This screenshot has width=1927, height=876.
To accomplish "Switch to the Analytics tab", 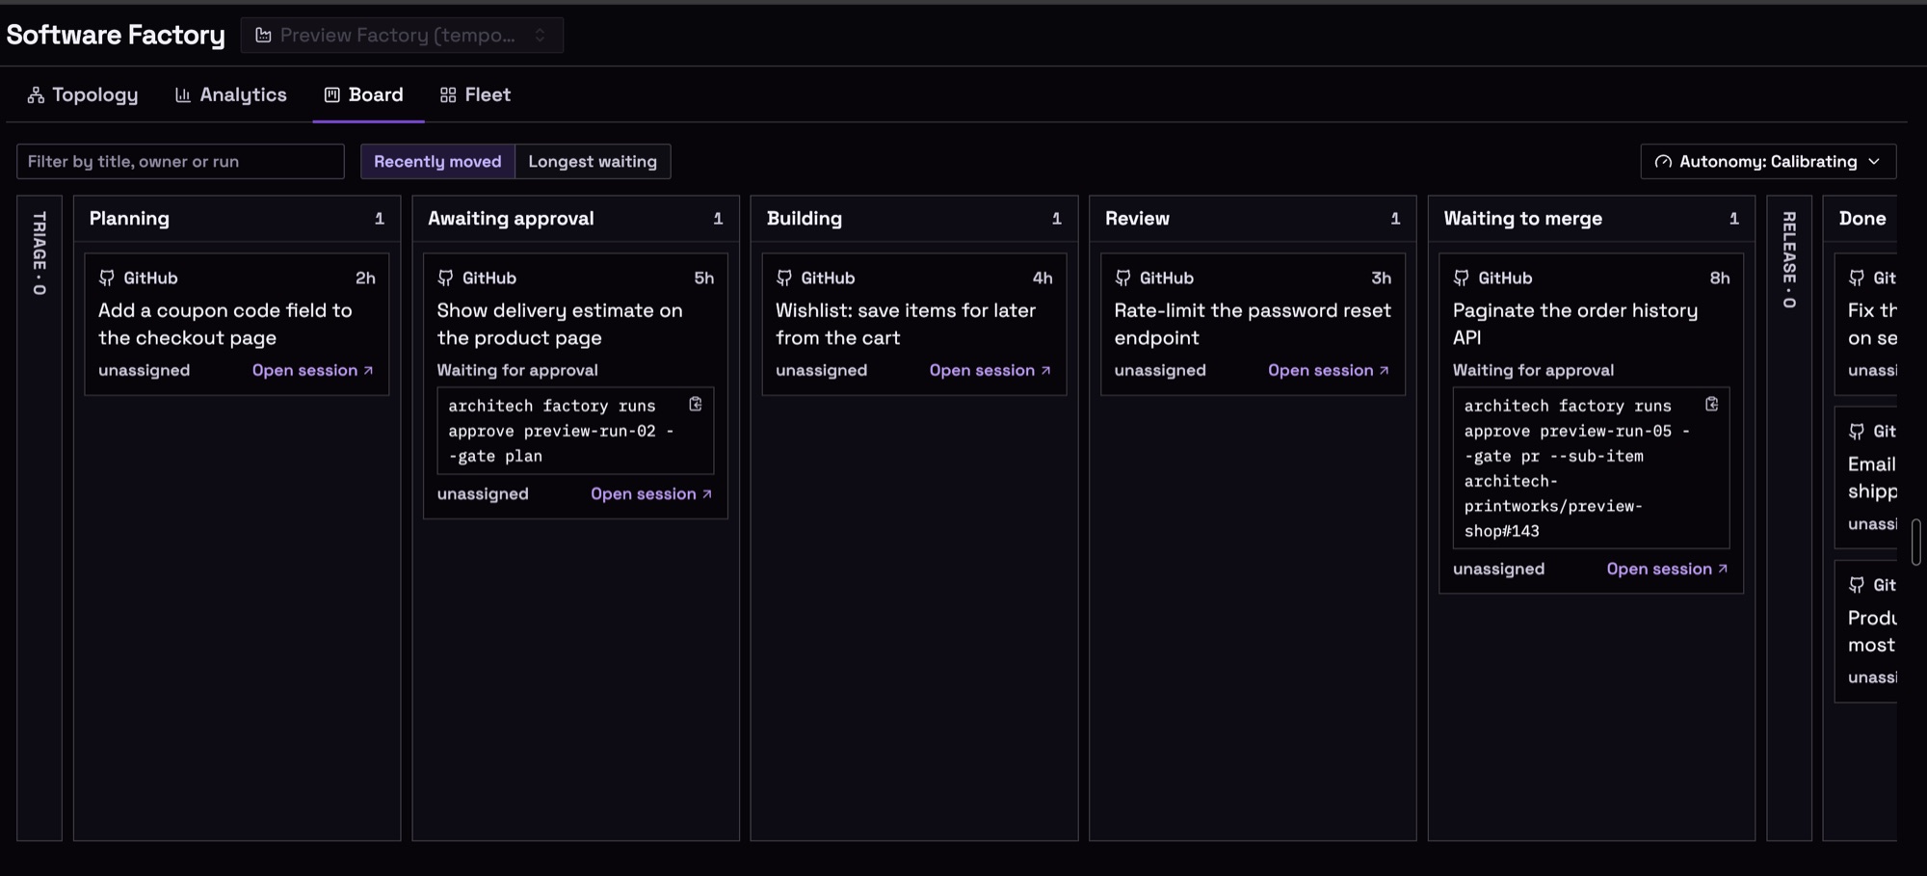I will pyautogui.click(x=231, y=94).
